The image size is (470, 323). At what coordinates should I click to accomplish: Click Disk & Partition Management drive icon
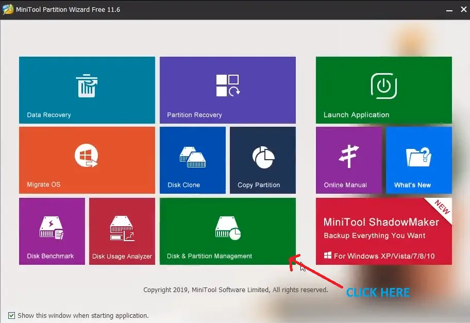click(x=227, y=227)
